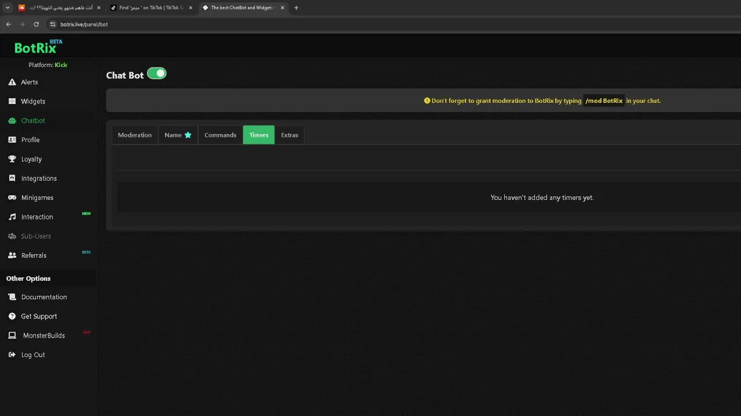
Task: Click the browser forward arrow
Action: pyautogui.click(x=23, y=24)
